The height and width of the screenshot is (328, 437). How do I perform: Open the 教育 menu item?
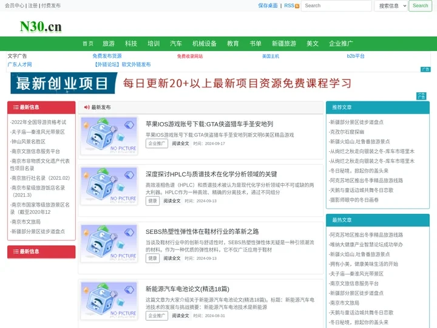click(232, 44)
